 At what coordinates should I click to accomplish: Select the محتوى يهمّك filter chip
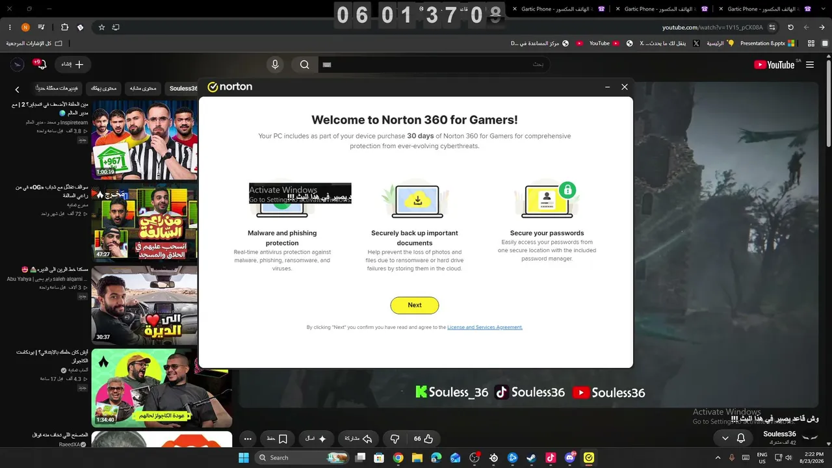coord(104,88)
